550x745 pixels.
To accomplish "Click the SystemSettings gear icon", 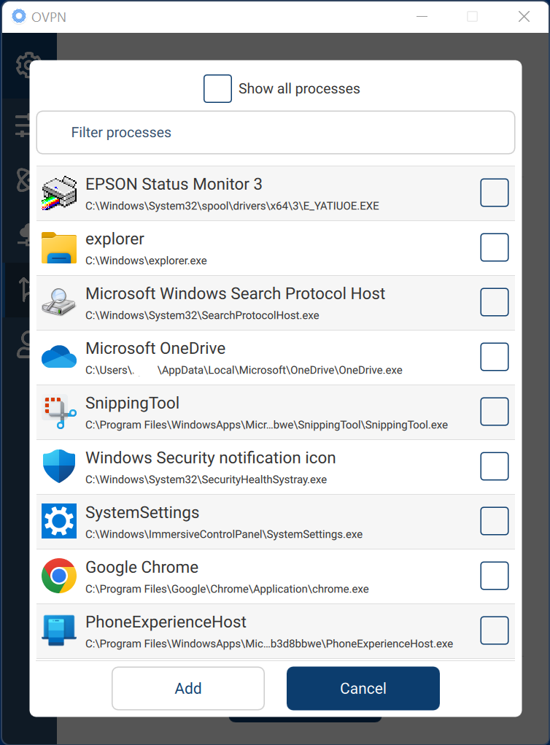I will (x=59, y=521).
